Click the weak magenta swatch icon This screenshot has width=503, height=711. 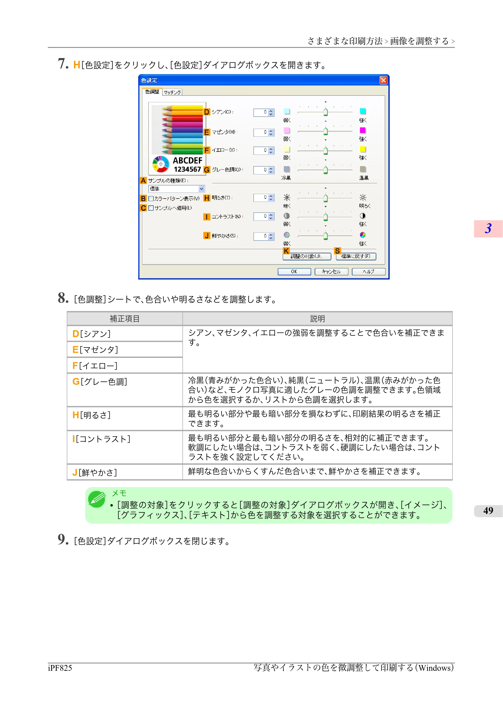[287, 130]
